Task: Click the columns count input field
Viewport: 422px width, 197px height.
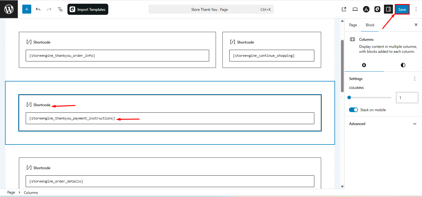Action: [407, 97]
